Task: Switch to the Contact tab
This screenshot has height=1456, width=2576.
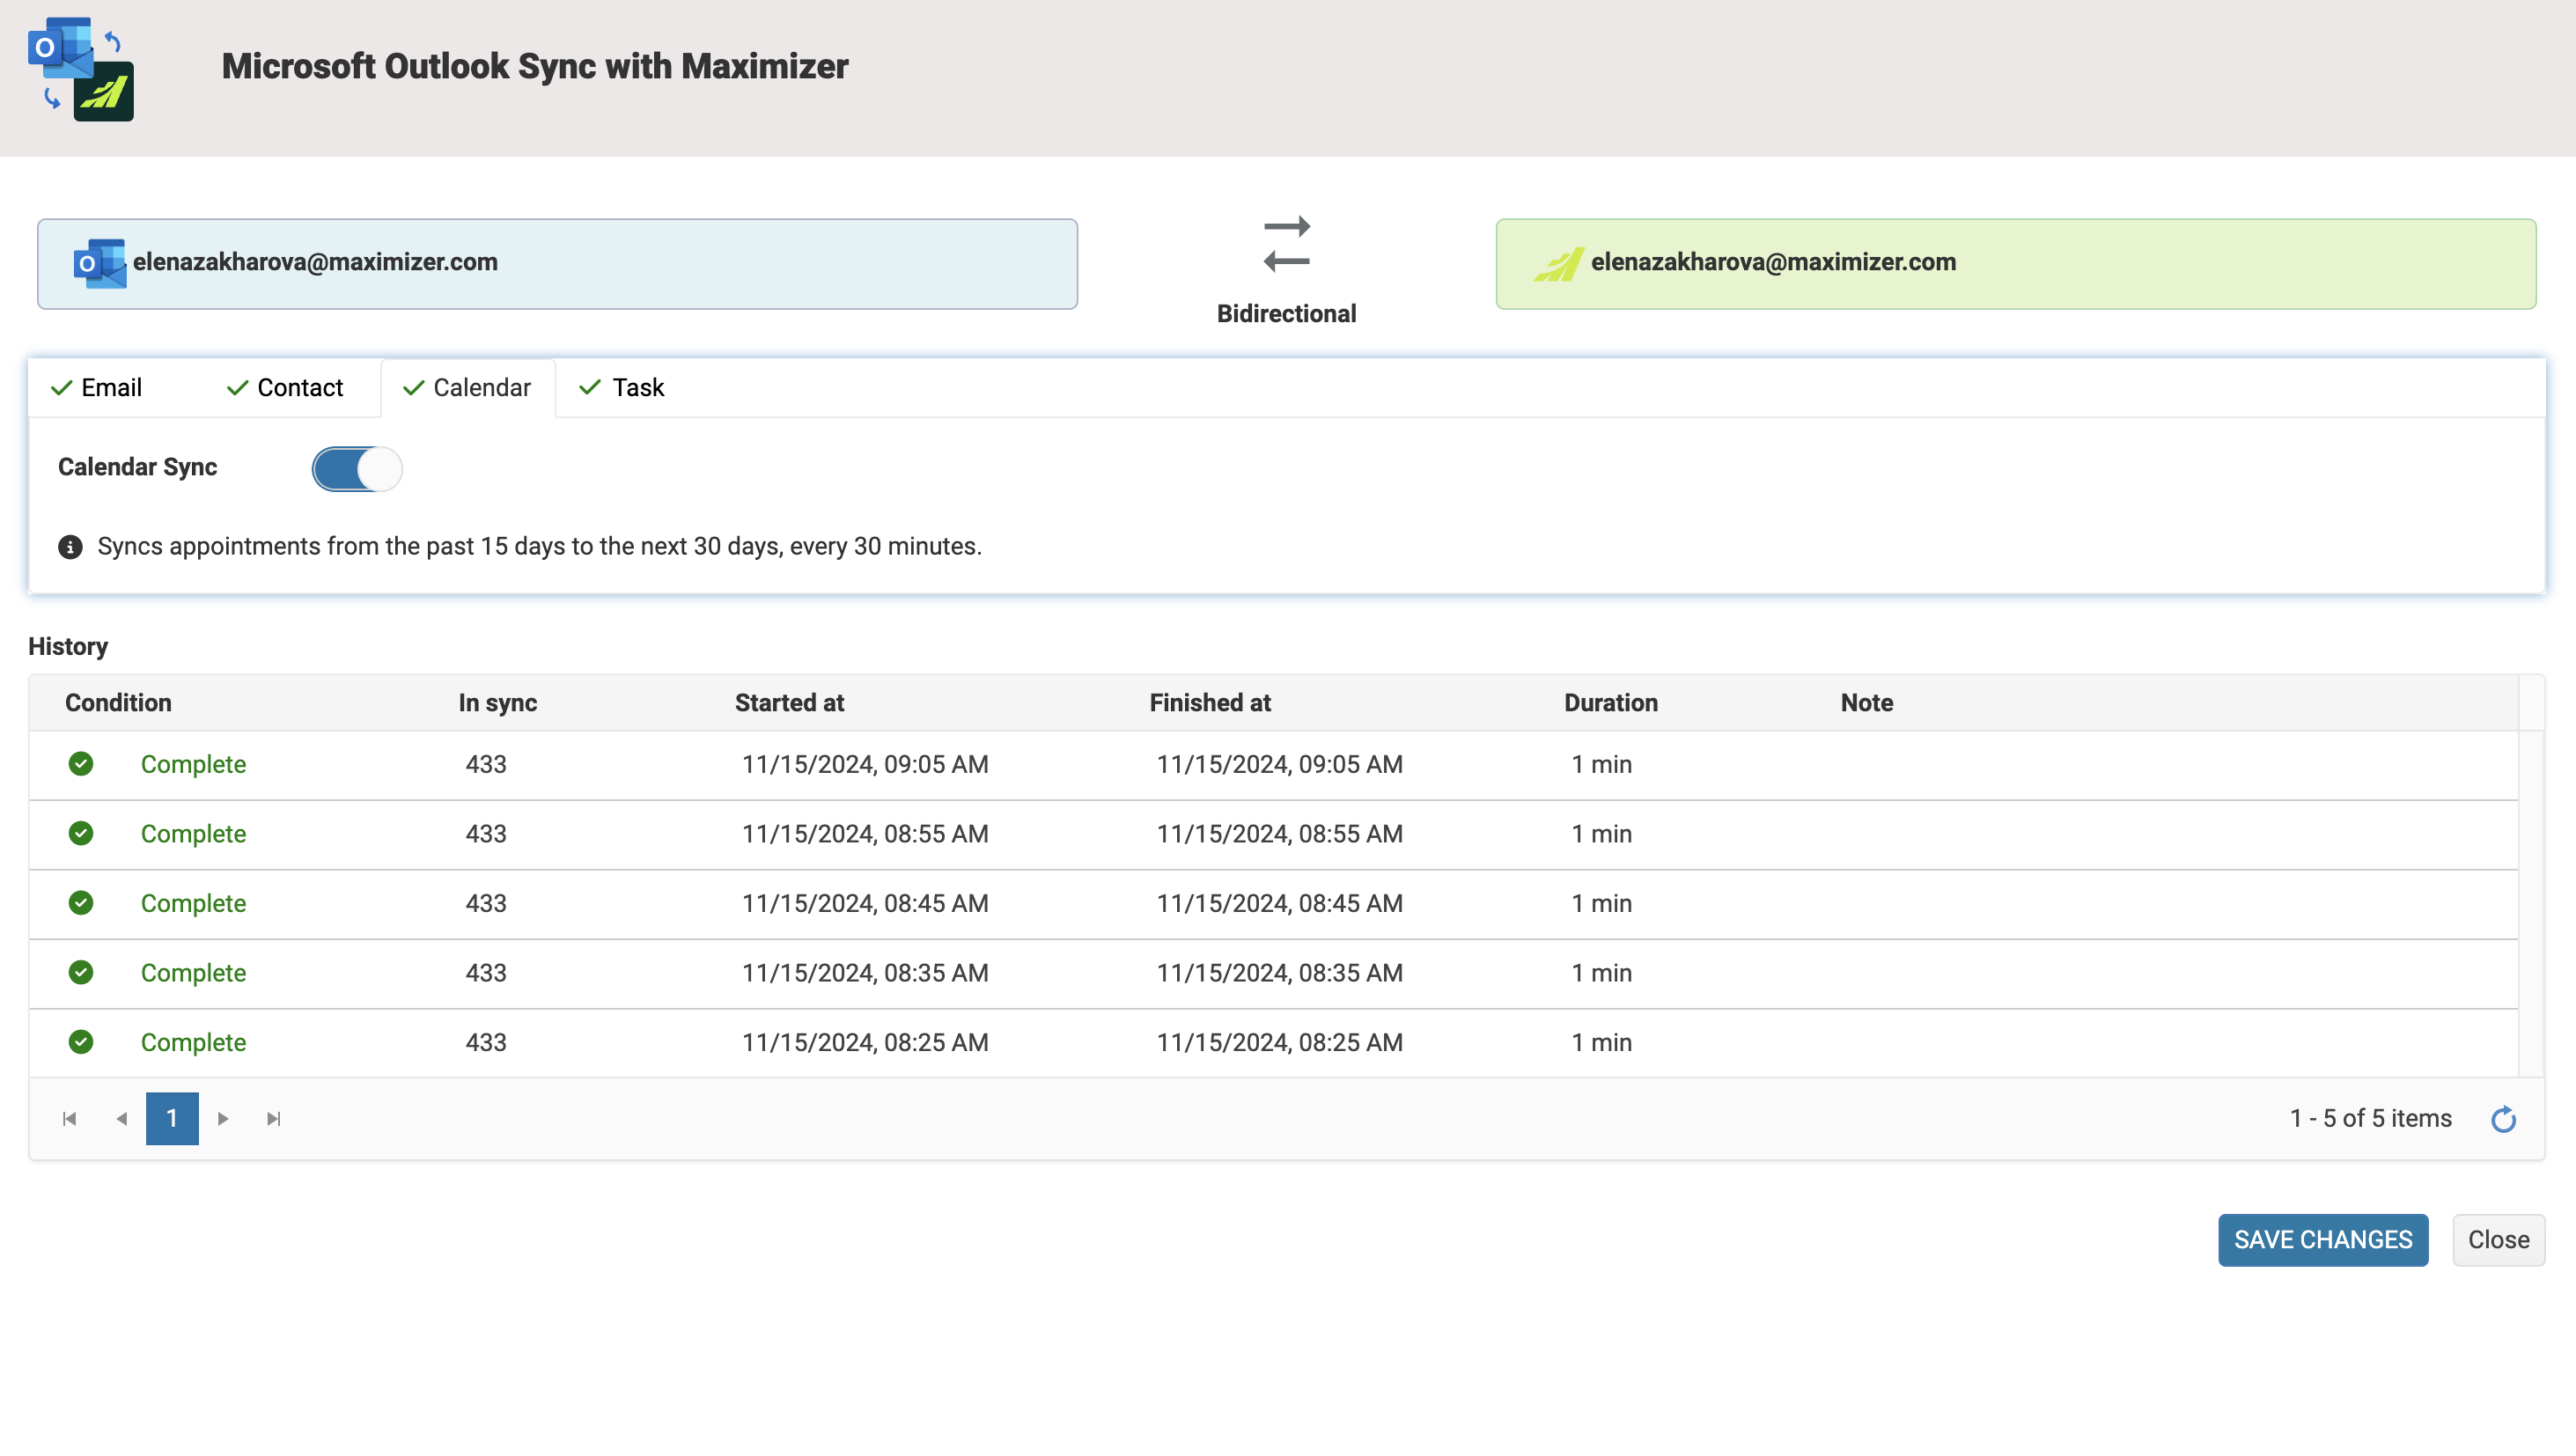Action: point(285,388)
